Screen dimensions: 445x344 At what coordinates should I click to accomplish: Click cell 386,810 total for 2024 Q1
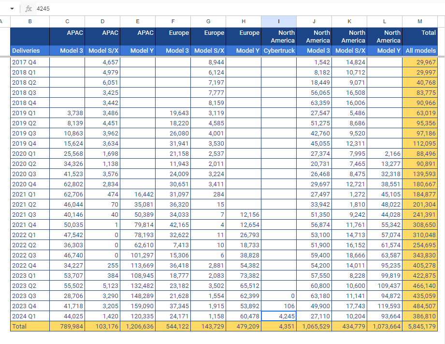(x=420, y=316)
